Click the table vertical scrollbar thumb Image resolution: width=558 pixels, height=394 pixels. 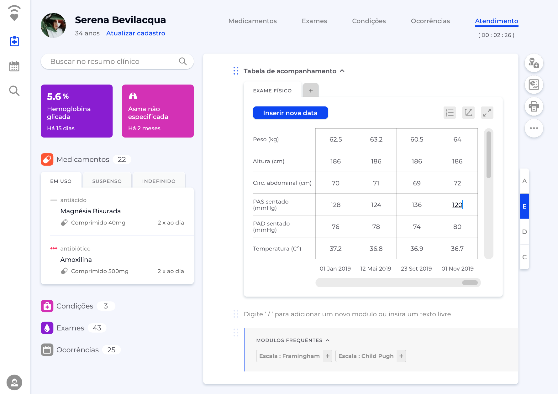(489, 154)
